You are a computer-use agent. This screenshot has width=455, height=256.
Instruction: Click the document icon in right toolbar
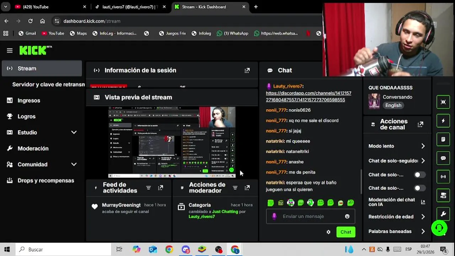443,139
